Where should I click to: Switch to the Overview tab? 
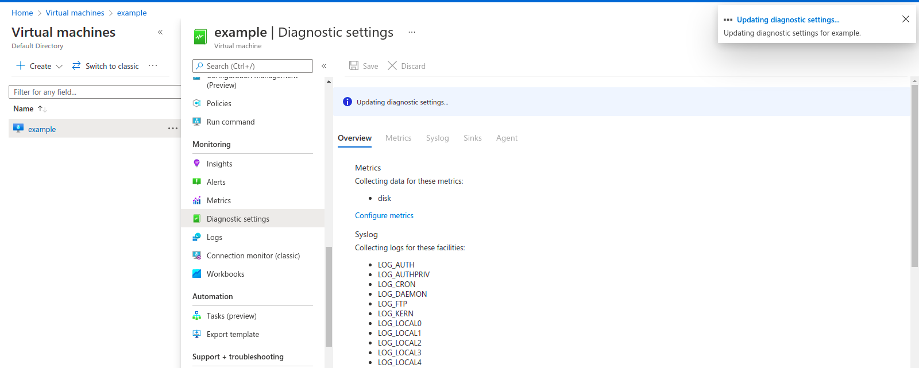pos(354,138)
